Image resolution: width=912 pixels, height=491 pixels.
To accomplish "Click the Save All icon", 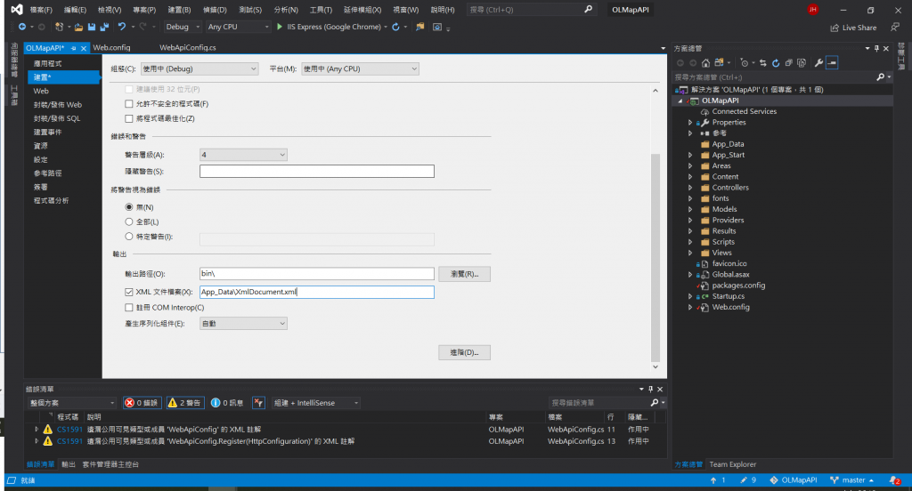I will 105,27.
